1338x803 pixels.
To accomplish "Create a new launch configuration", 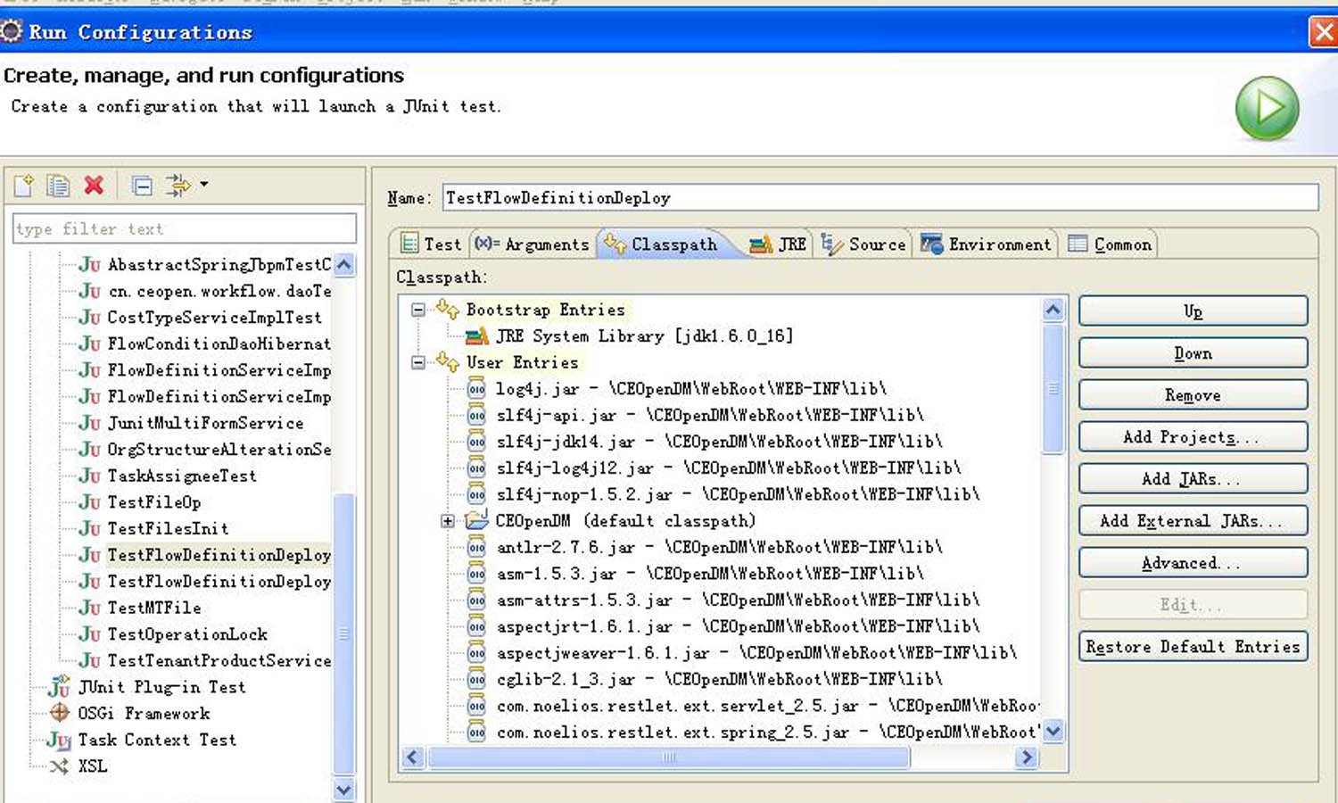I will click(x=24, y=186).
